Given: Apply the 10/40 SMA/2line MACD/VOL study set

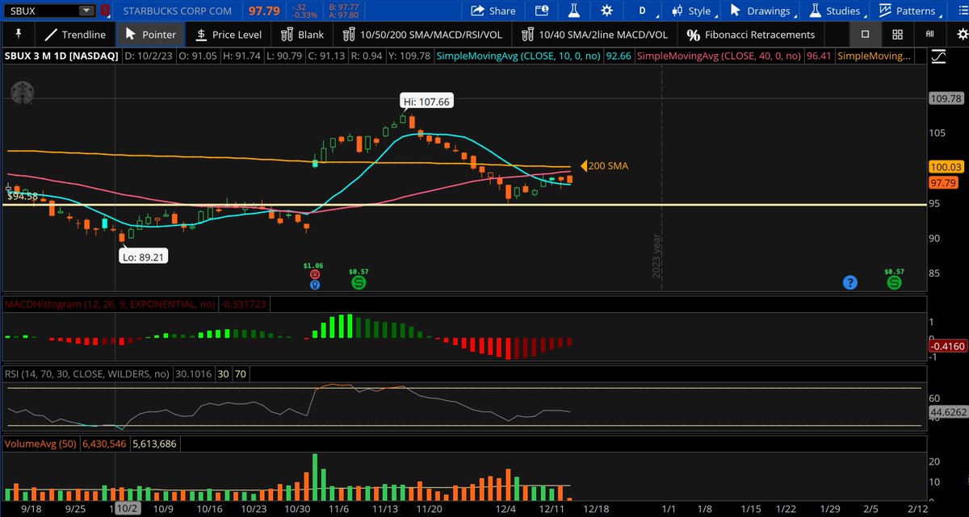Looking at the screenshot, I should coord(594,35).
